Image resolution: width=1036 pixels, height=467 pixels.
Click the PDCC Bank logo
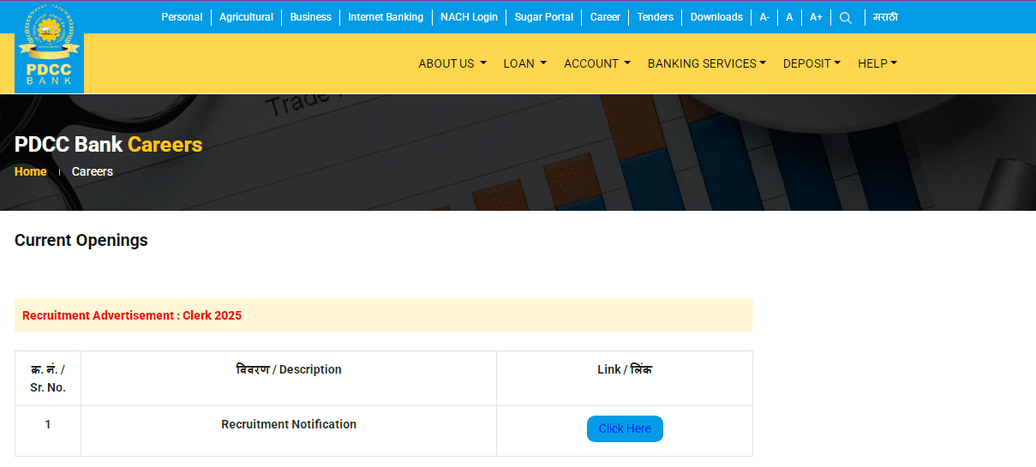point(49,47)
